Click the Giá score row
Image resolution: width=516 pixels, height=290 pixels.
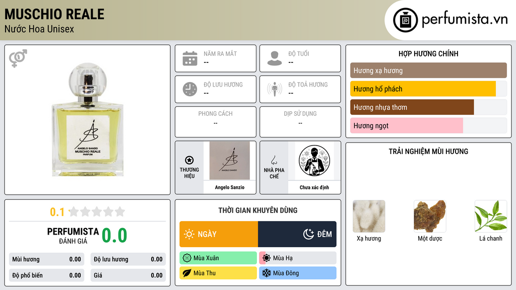[128, 275]
